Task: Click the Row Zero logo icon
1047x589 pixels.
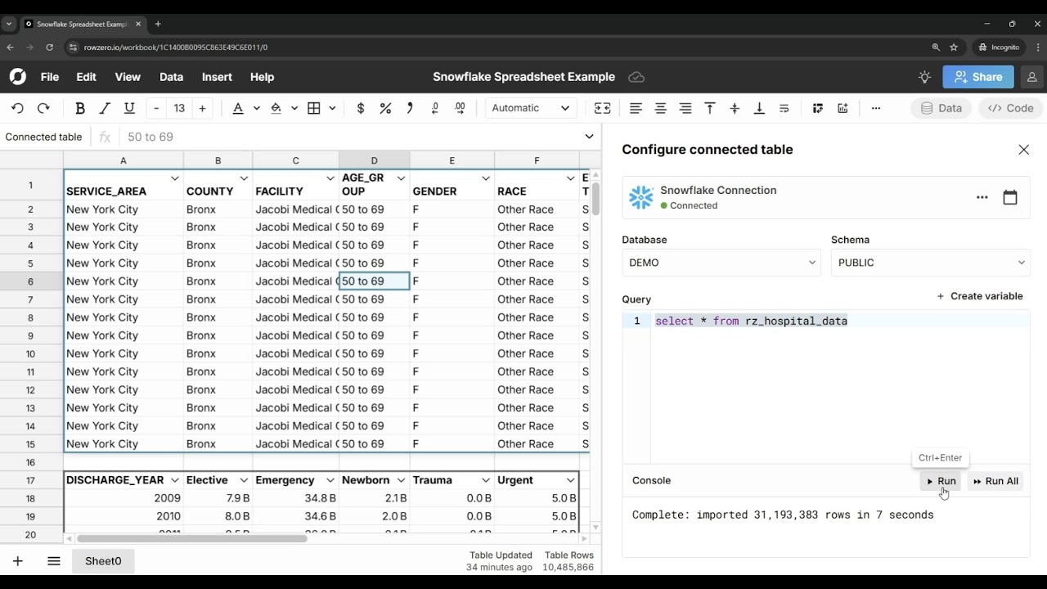Action: (x=18, y=77)
